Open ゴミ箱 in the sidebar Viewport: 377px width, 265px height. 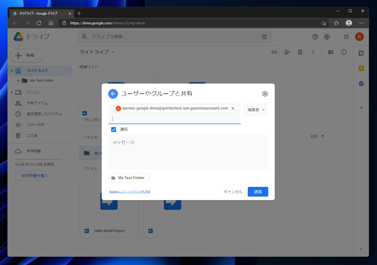click(32, 136)
